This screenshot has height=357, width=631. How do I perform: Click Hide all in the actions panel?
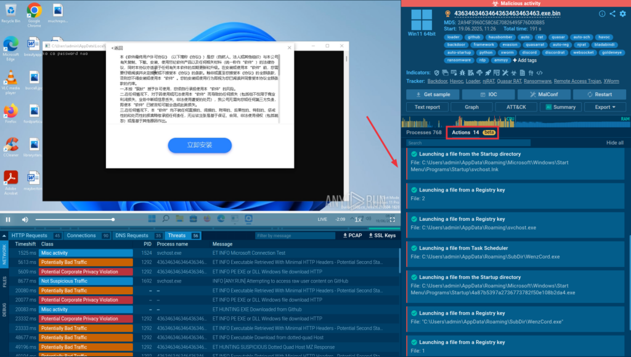tap(614, 143)
